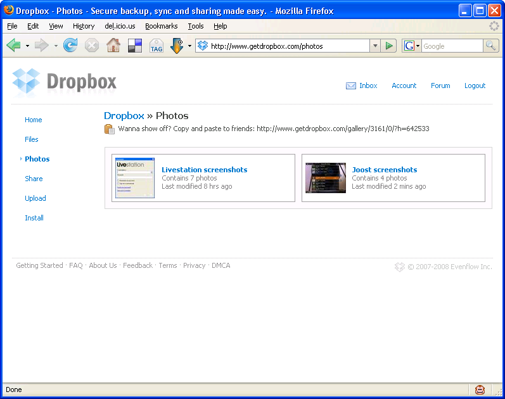
Task: Open the Tools menu
Action: click(196, 26)
